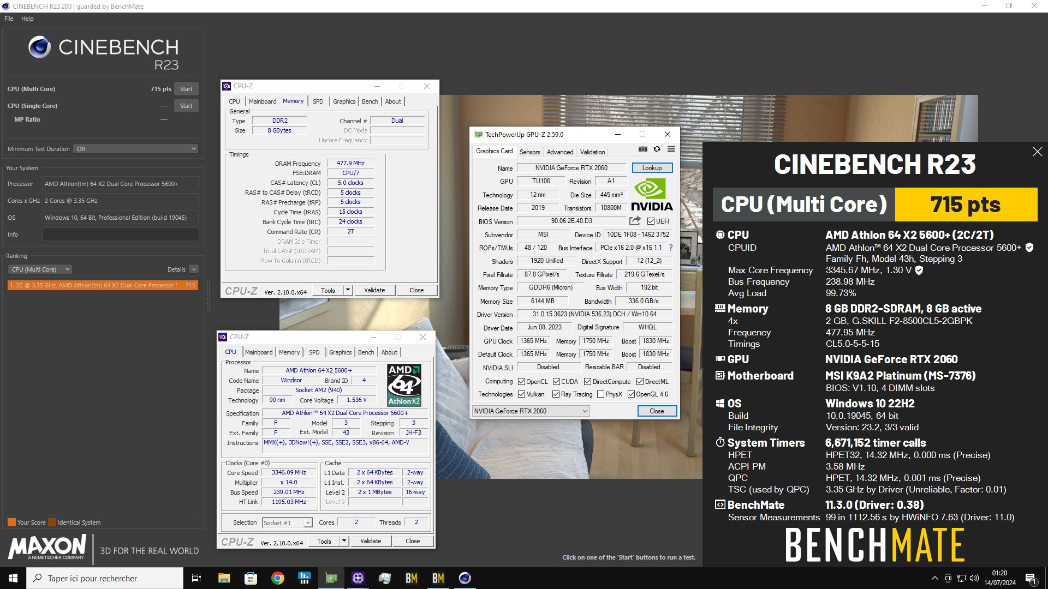
Task: Click the volume speaker tray icon
Action: [974, 578]
